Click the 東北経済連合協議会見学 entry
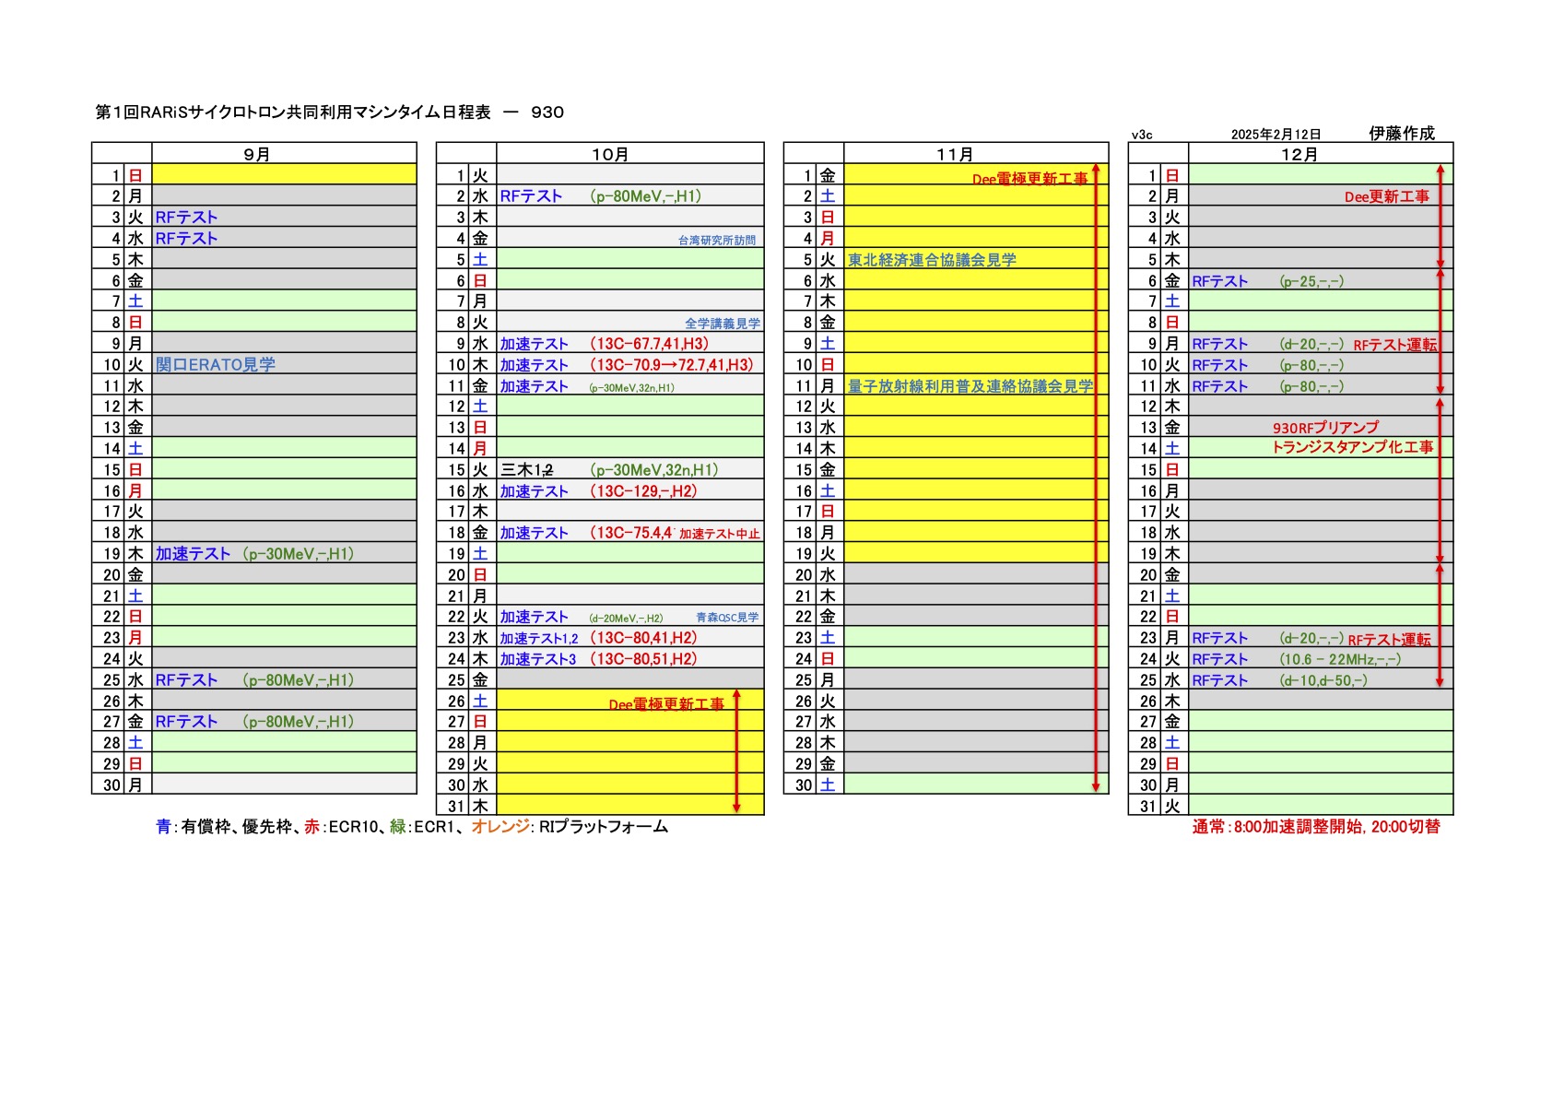This screenshot has width=1552, height=1097. 932,260
